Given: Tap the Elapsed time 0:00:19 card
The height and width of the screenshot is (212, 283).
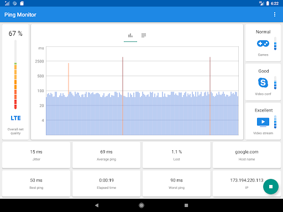Looking at the screenshot, I should click(x=106, y=183).
